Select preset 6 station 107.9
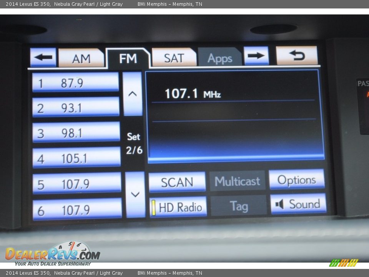 [75, 210]
